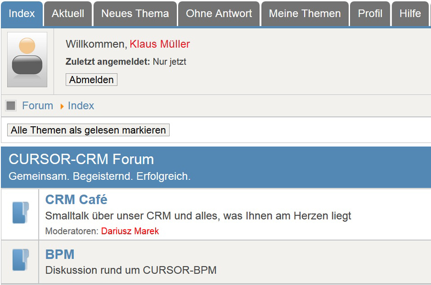
Task: Open the BPM forum title
Action: click(60, 254)
